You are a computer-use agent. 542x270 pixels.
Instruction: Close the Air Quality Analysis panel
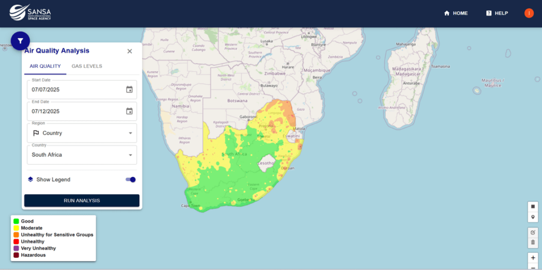pyautogui.click(x=130, y=51)
